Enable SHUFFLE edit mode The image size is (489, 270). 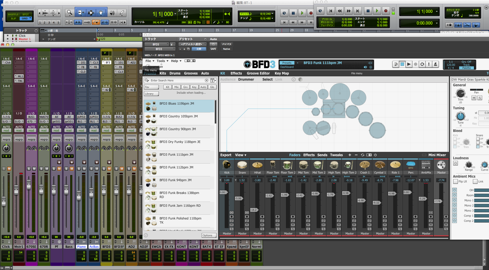pyautogui.click(x=13, y=14)
